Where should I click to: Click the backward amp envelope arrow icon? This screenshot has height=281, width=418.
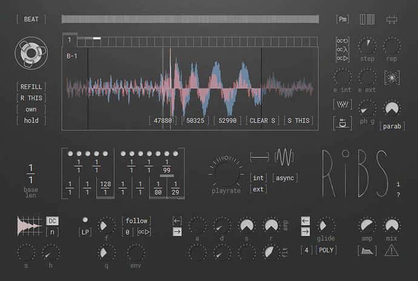coord(177,221)
